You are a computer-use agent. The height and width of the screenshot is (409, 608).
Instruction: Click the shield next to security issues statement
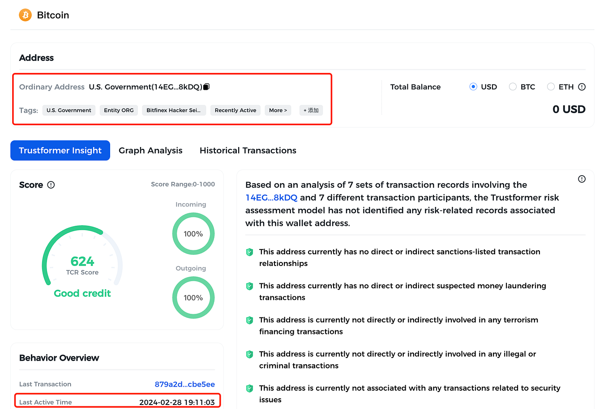(249, 388)
